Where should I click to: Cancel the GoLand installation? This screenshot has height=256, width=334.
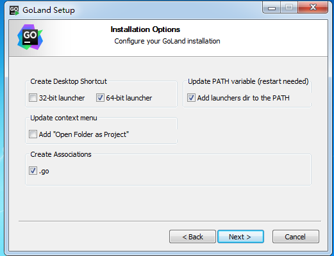pyautogui.click(x=296, y=237)
